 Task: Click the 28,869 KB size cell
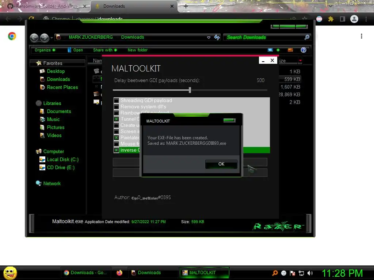tap(289, 94)
